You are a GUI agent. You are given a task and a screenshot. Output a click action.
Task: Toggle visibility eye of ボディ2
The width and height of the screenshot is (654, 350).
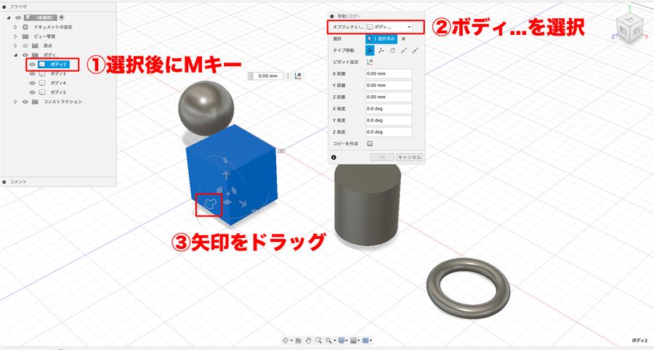click(32, 65)
